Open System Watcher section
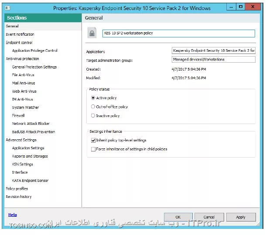 tap(25, 107)
